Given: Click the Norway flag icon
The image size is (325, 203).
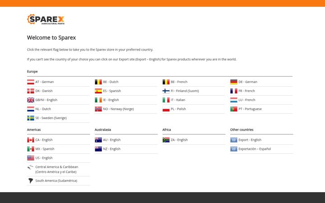Looking at the screenshot, I should click(x=98, y=109).
